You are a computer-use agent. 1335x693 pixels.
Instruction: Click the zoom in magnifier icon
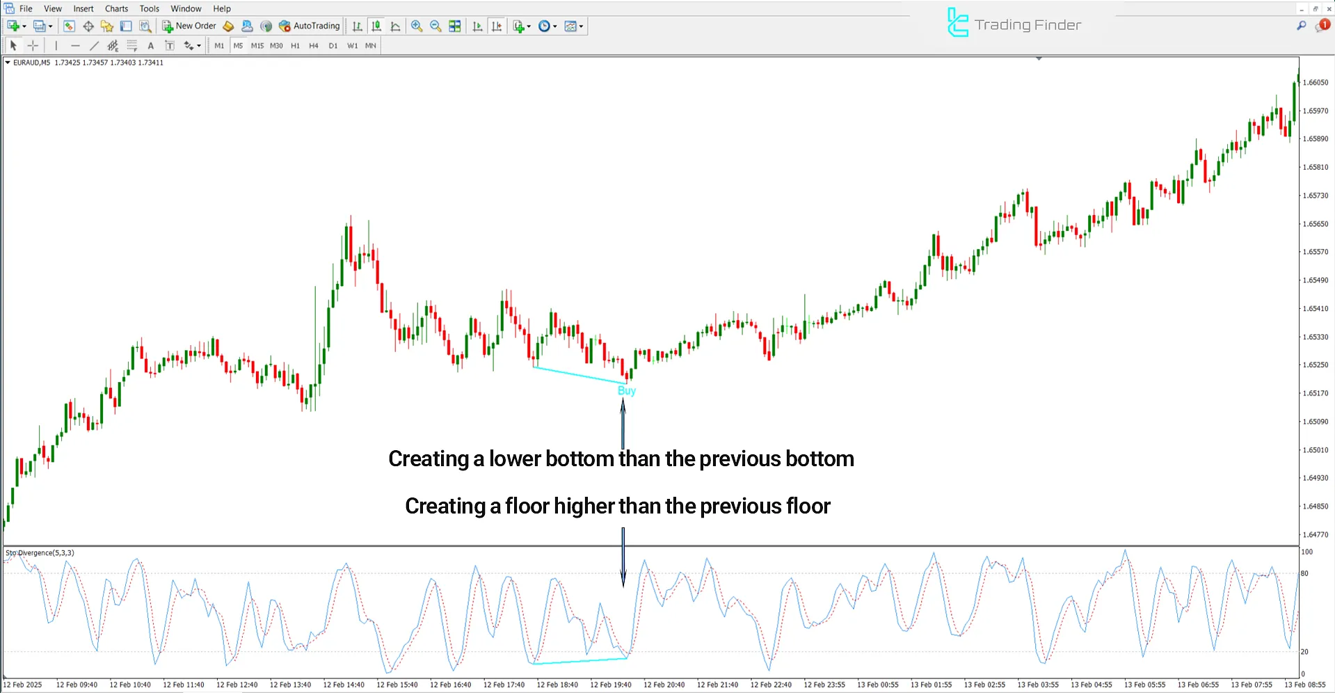[x=417, y=26]
